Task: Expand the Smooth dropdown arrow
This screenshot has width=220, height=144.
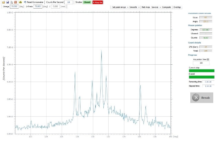Action: [139, 7]
